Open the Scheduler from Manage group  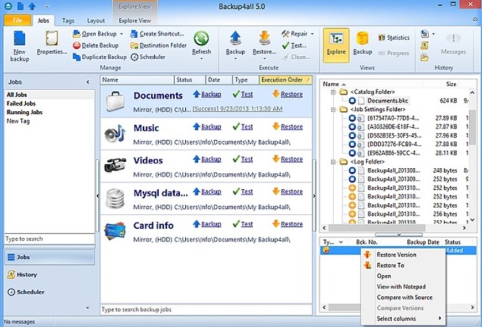tap(148, 57)
